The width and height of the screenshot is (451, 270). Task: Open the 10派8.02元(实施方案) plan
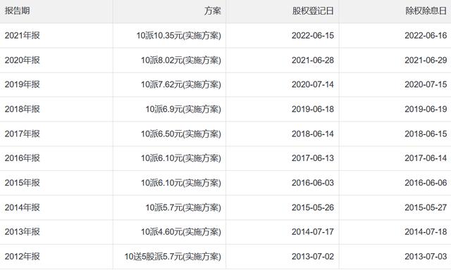[181, 60]
